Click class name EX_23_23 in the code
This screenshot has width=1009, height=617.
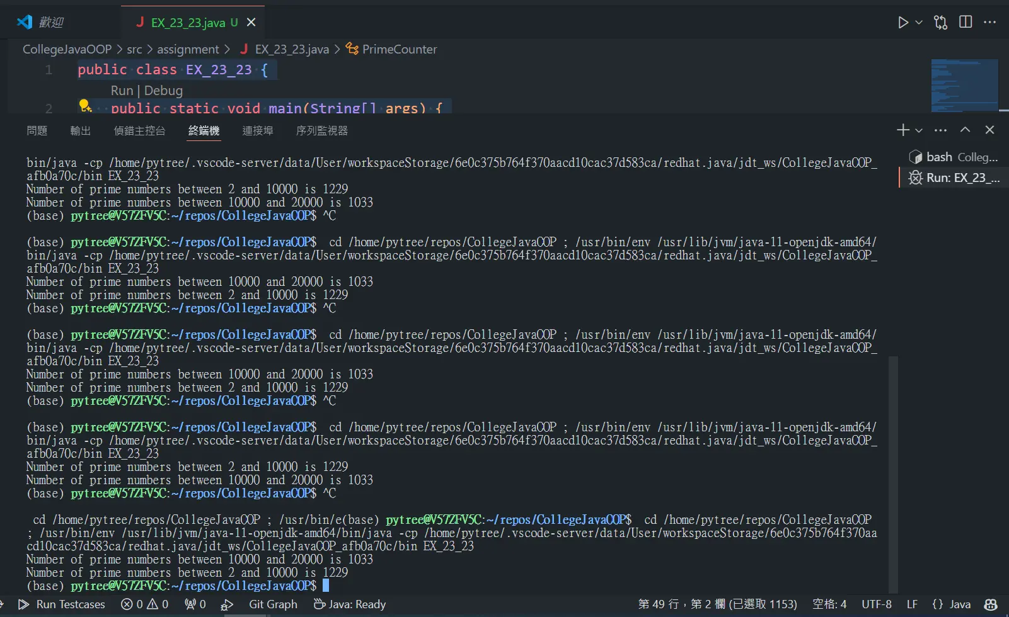219,70
